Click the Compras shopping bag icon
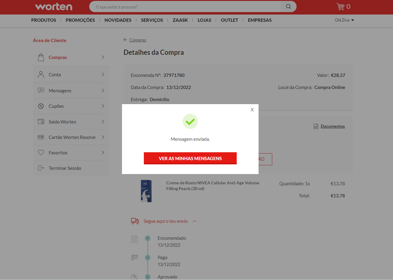This screenshot has height=280, width=393. [x=41, y=57]
